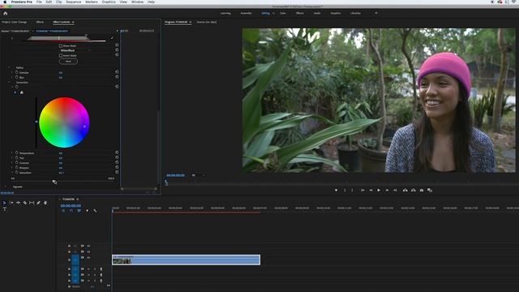519x292 pixels.
Task: Toggle the animation stopwatch for Denoise
Action: click(x=16, y=72)
